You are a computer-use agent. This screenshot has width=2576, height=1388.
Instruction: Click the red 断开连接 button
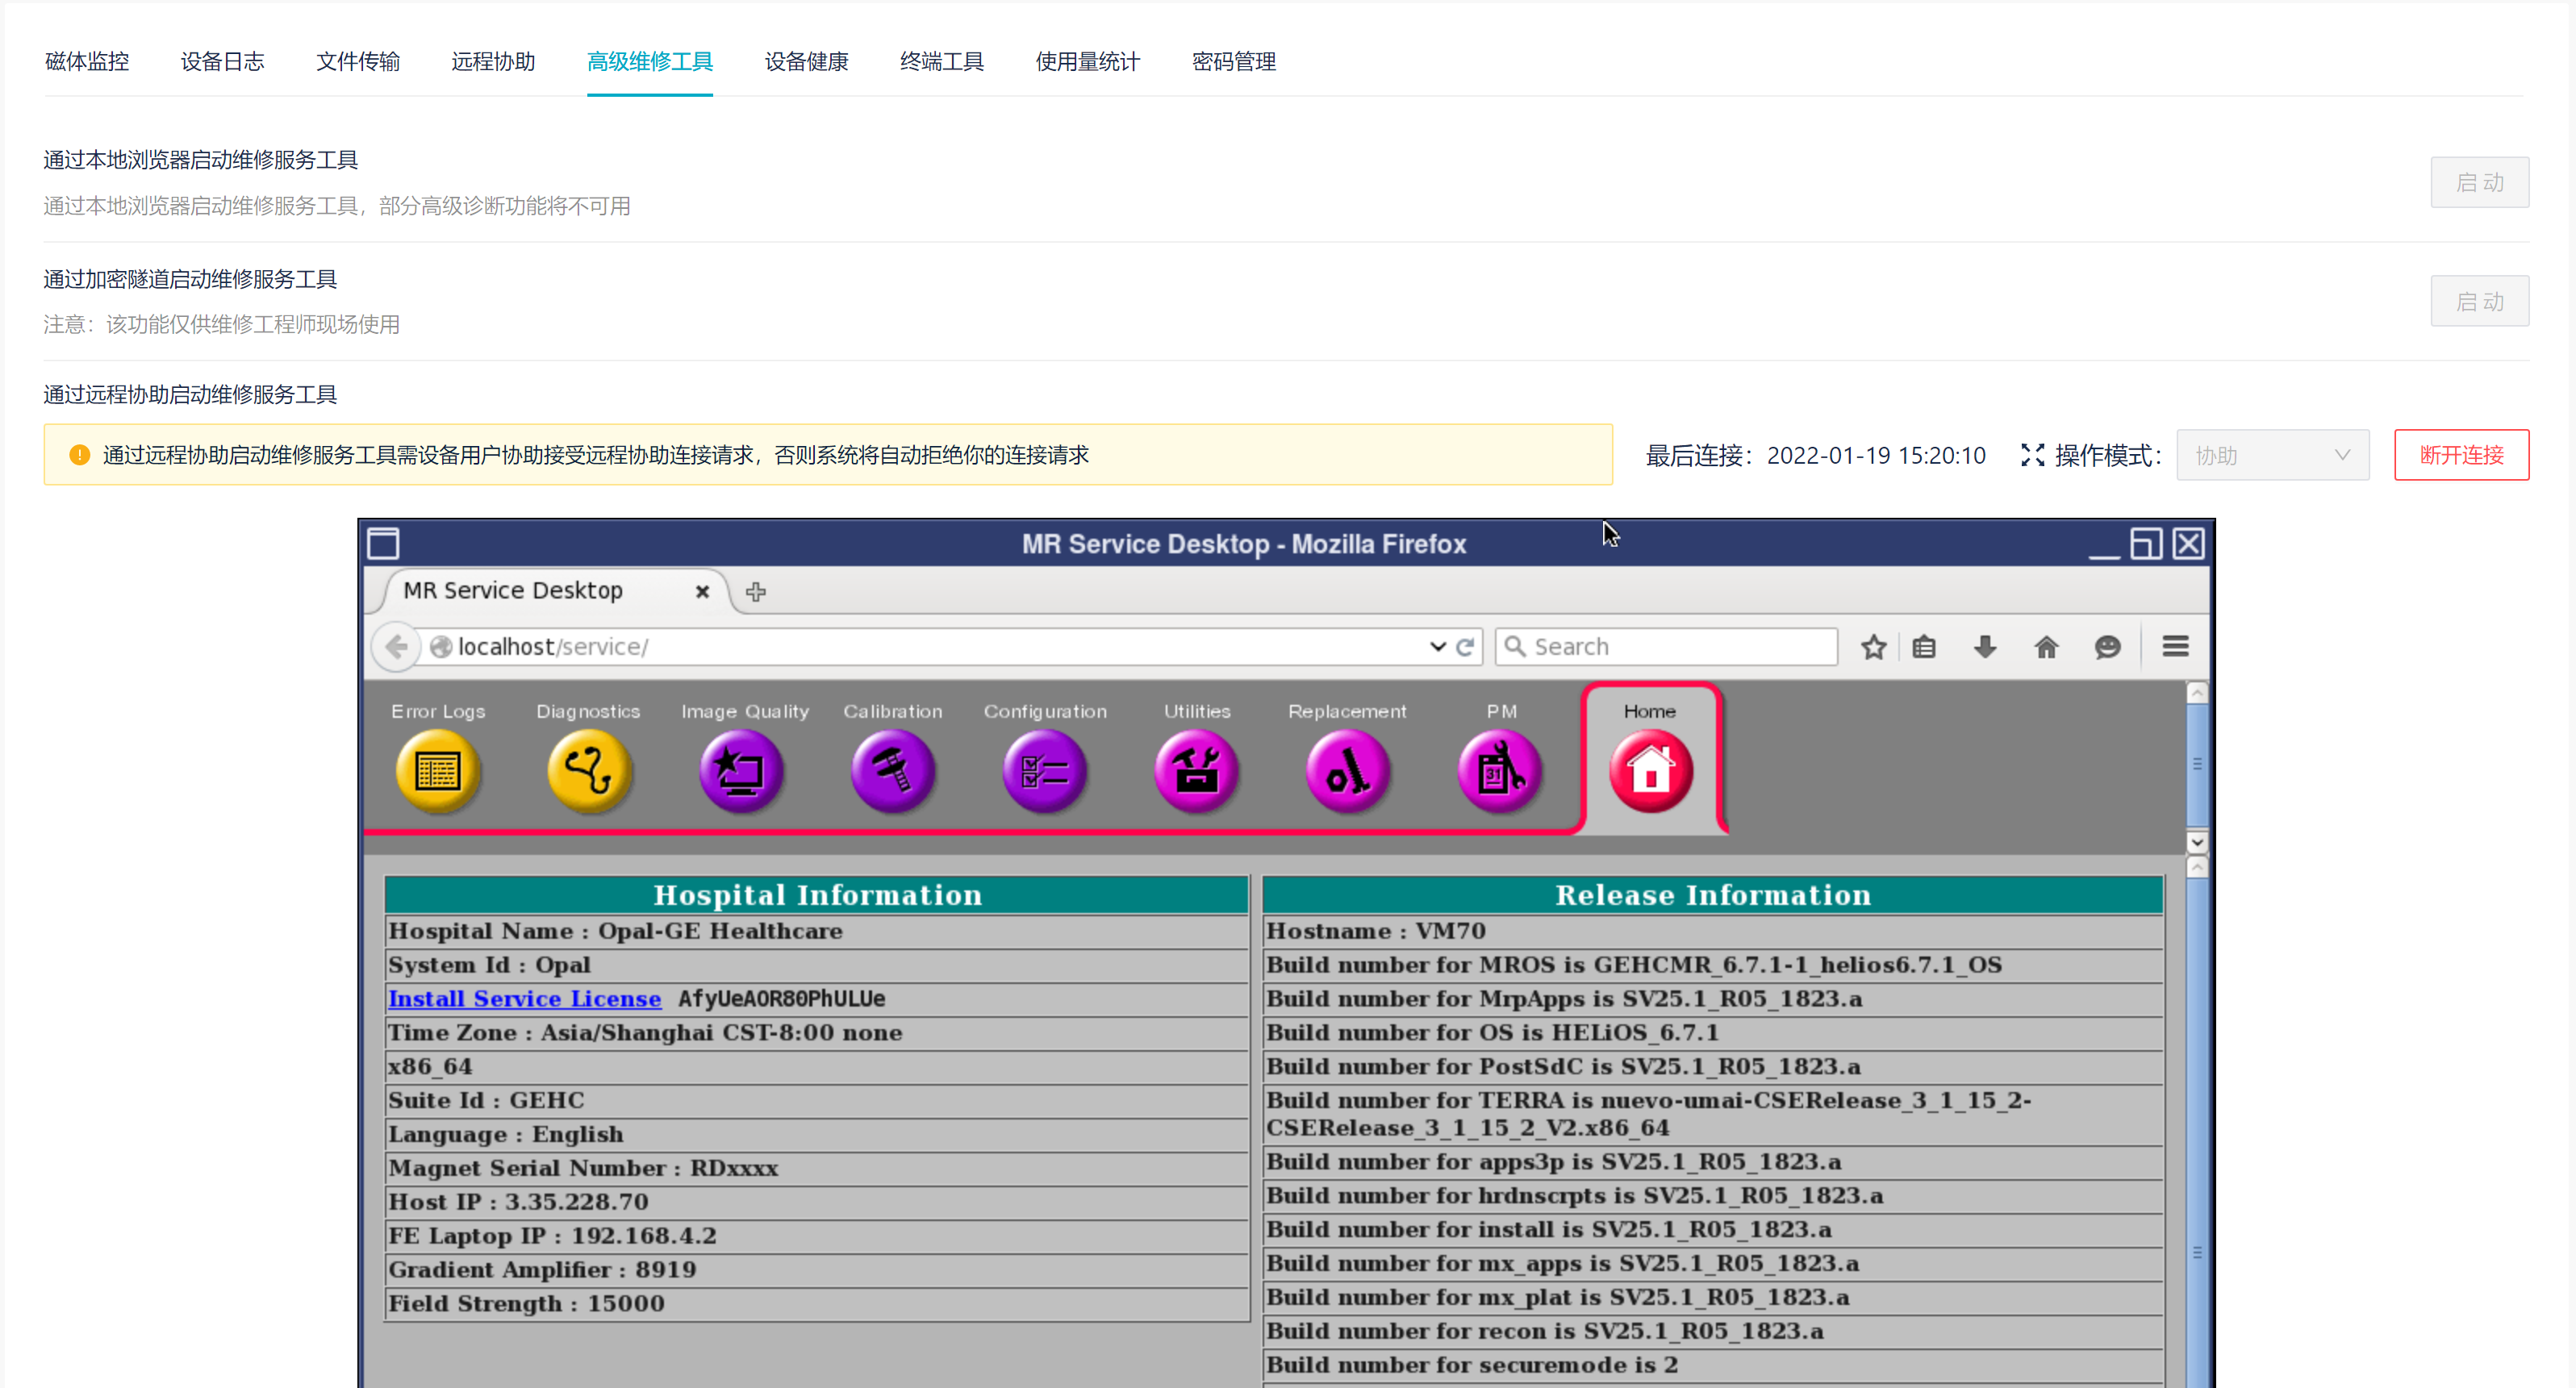point(2460,455)
